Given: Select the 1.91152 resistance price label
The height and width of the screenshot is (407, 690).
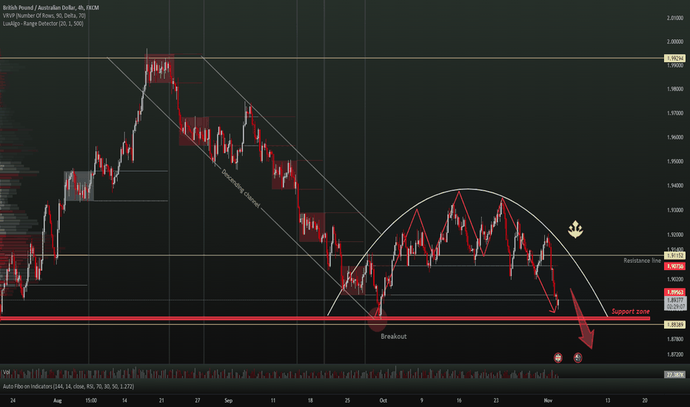Looking at the screenshot, I should tap(674, 255).
